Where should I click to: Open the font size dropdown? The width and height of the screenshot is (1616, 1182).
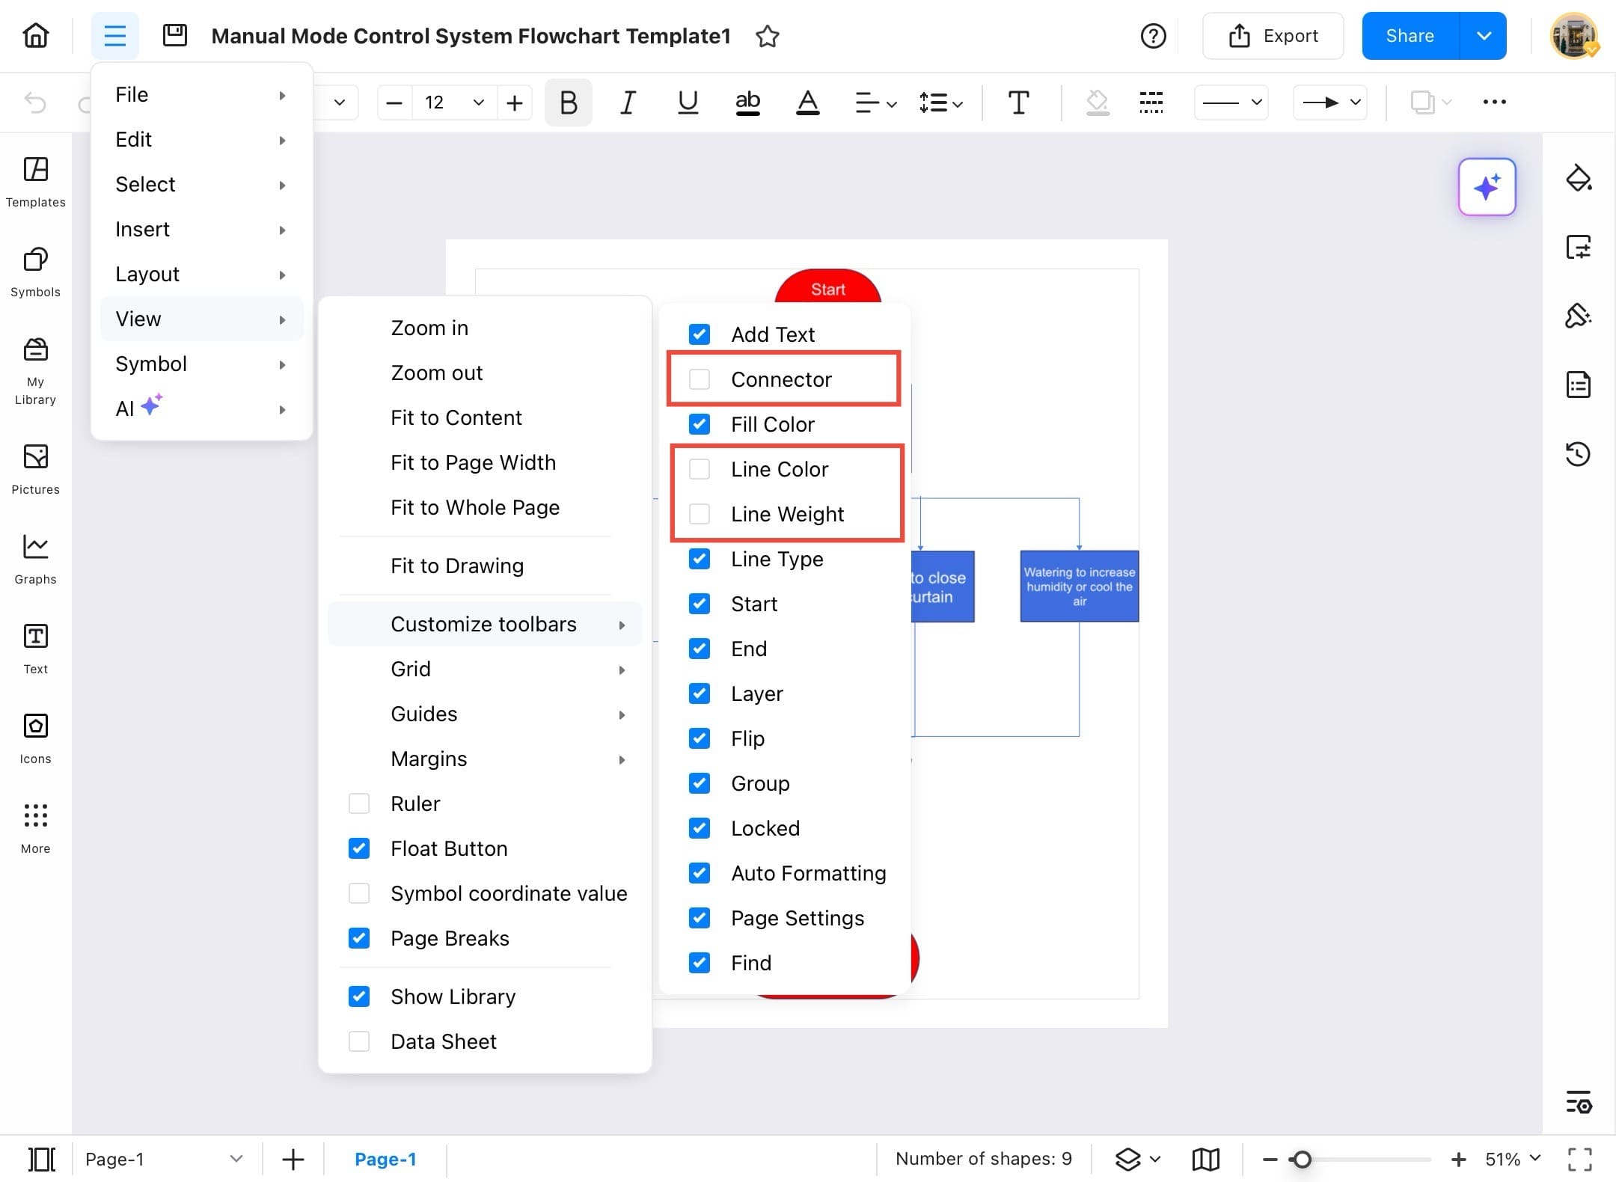point(479,102)
